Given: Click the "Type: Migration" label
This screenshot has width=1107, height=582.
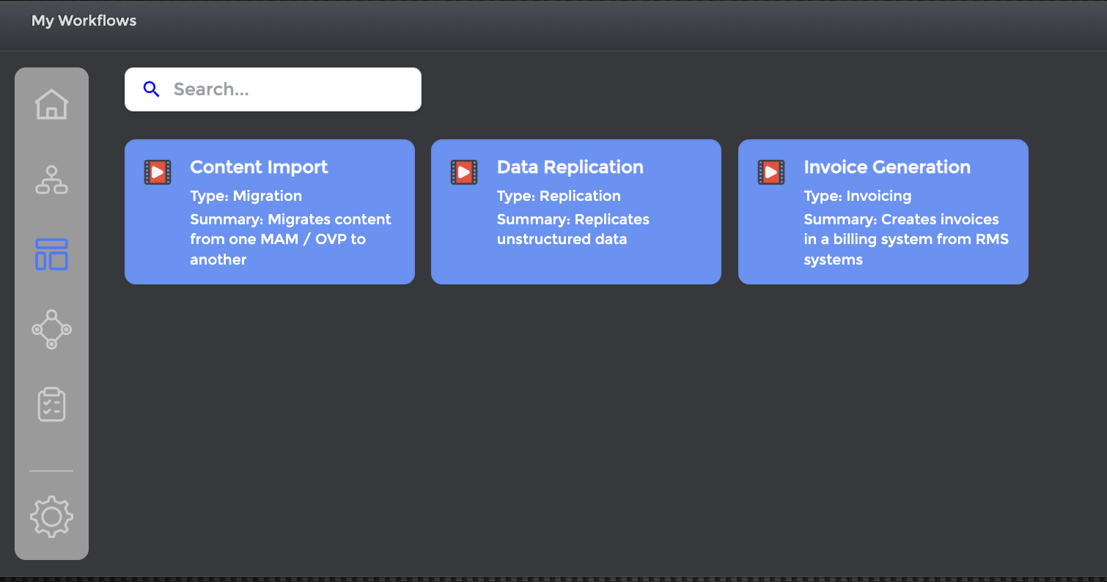Looking at the screenshot, I should pyautogui.click(x=246, y=196).
